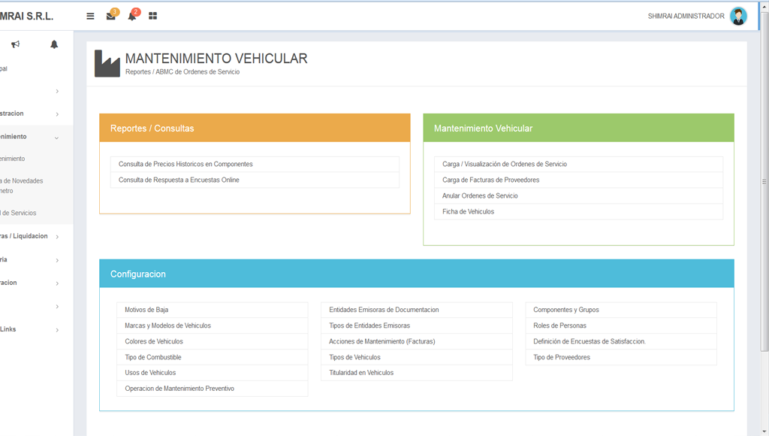Open Marcas y Modelos de Vehiculos
Viewport: 769px width, 436px height.
click(213, 325)
